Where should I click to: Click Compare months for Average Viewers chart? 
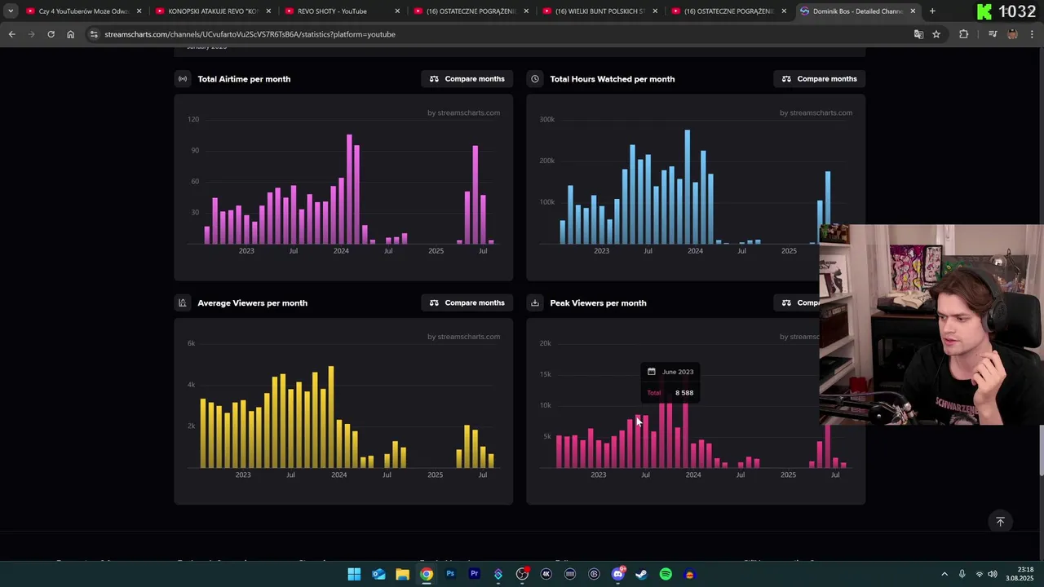467,303
